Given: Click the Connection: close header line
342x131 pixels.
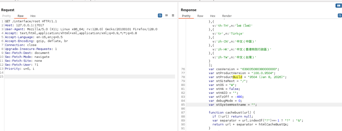Looking at the screenshot, I should pos(21,45).
